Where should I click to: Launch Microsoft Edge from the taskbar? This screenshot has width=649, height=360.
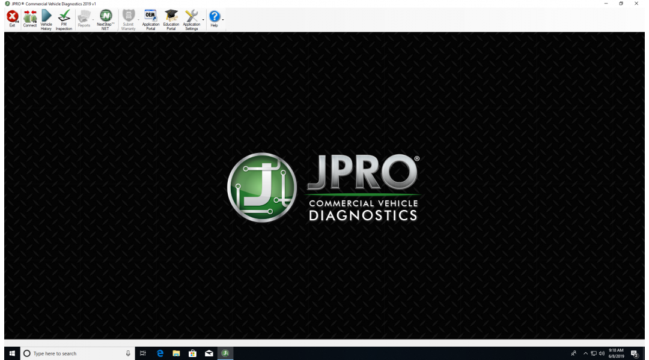[x=160, y=353]
